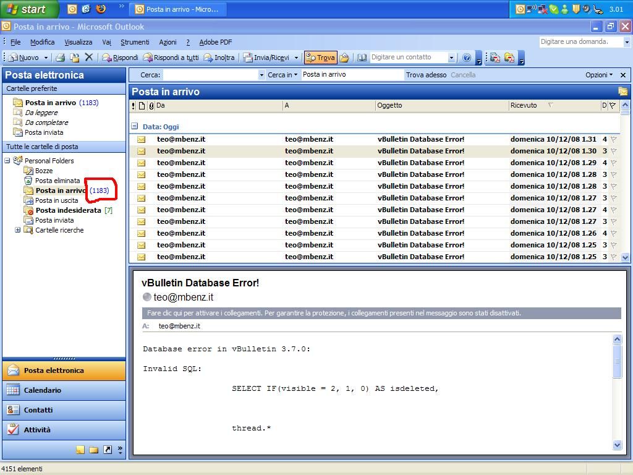
Task: Open the address book icon
Action: coord(362,58)
